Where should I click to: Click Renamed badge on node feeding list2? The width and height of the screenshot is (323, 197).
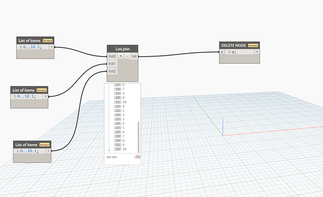pos(44,145)
